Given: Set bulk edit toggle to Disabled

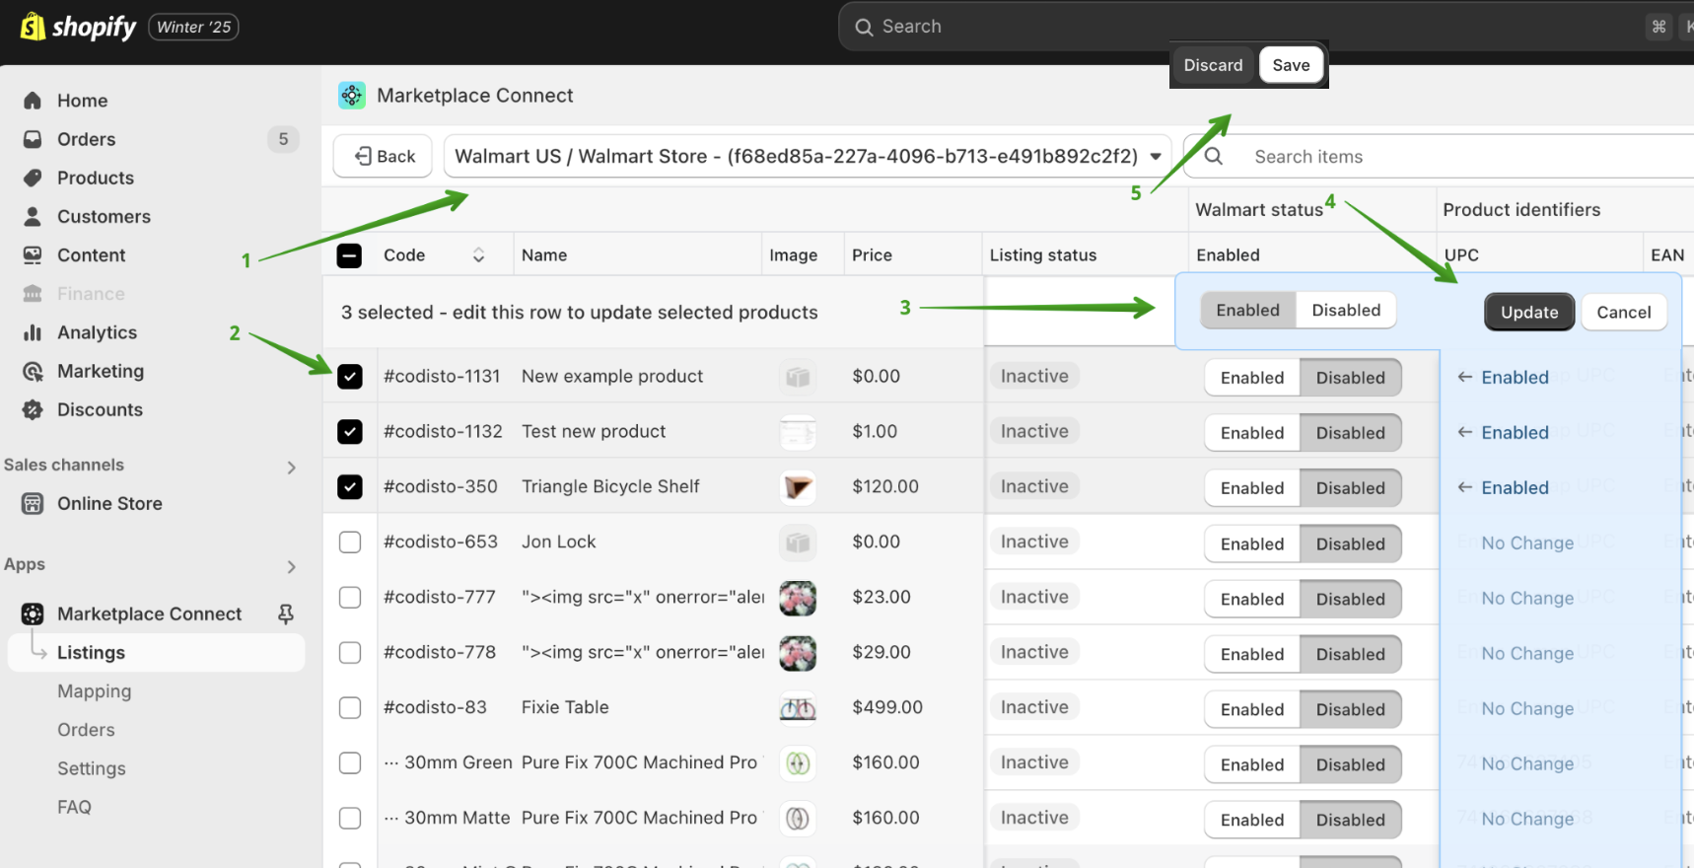Looking at the screenshot, I should pyautogui.click(x=1346, y=311).
